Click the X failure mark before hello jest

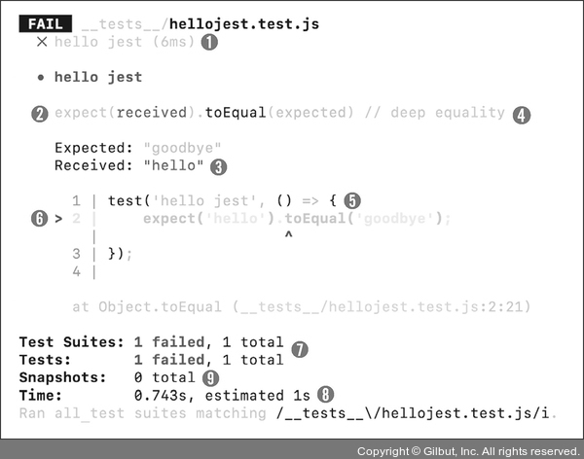[x=41, y=42]
